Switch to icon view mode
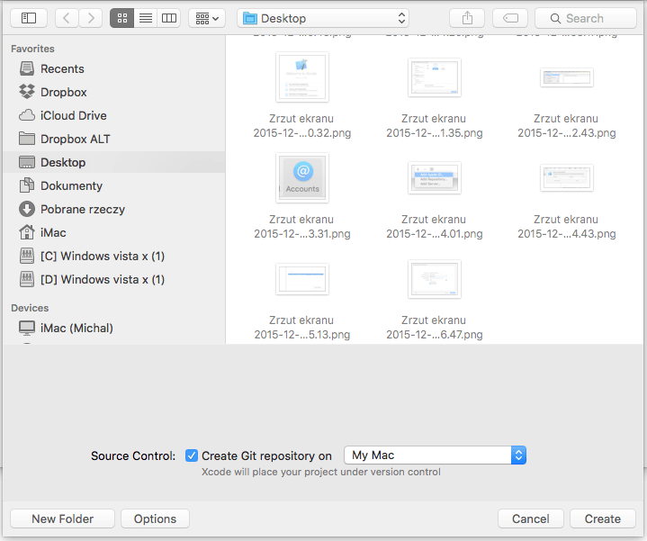This screenshot has width=647, height=541. 121,18
